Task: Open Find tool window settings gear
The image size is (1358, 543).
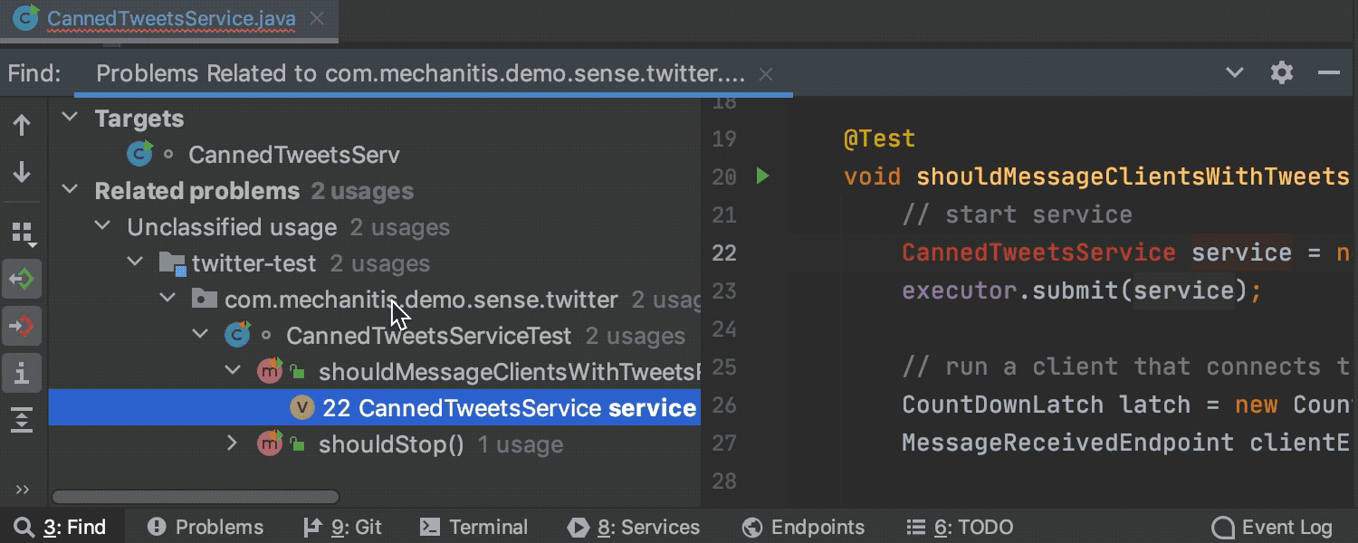Action: point(1281,72)
